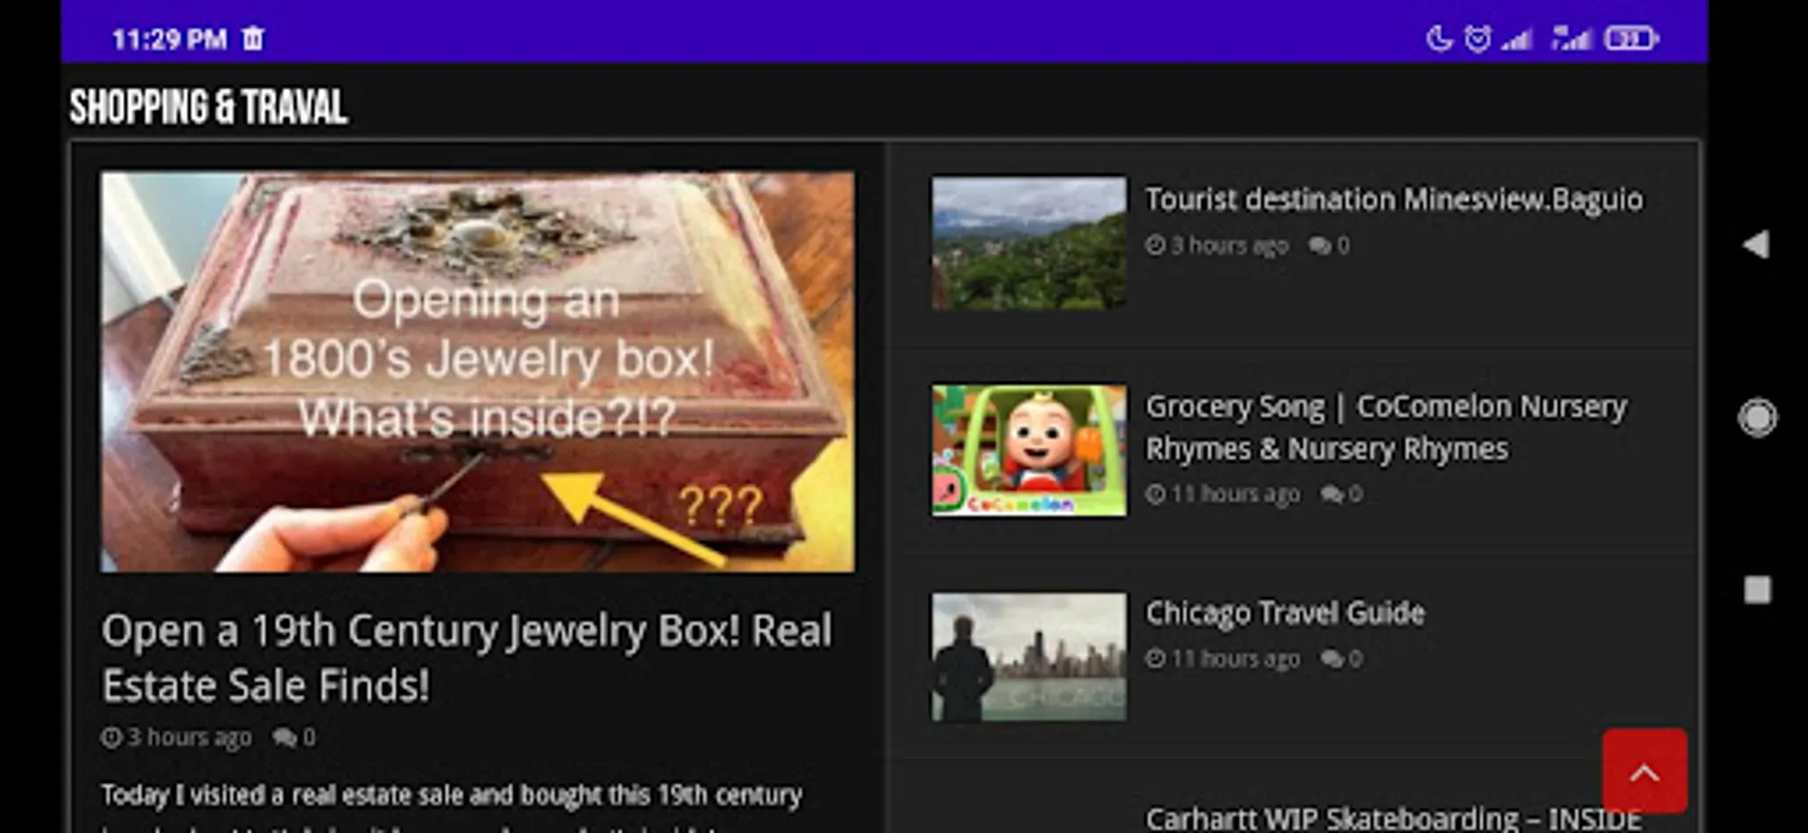Tap the Android back triangle button
Screen dimensions: 1808x833
click(x=1756, y=244)
